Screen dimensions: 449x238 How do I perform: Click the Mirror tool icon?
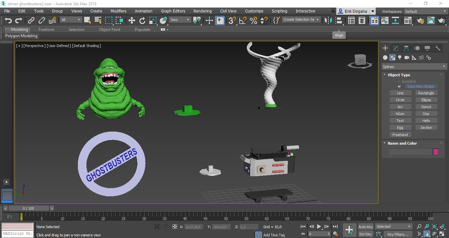(x=328, y=20)
